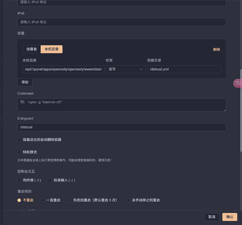Click the 删除 link for the mount
Viewport: 242px width, 225px height.
click(216, 49)
